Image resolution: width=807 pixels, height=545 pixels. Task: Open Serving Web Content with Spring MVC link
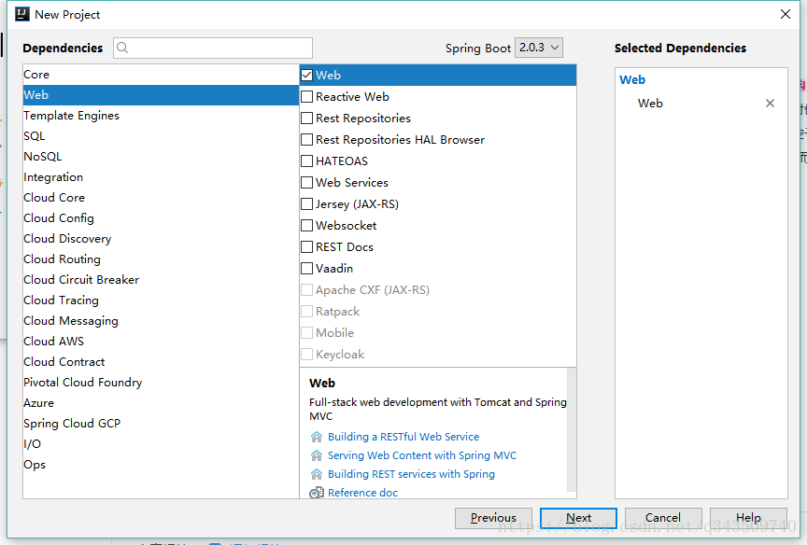pos(422,455)
